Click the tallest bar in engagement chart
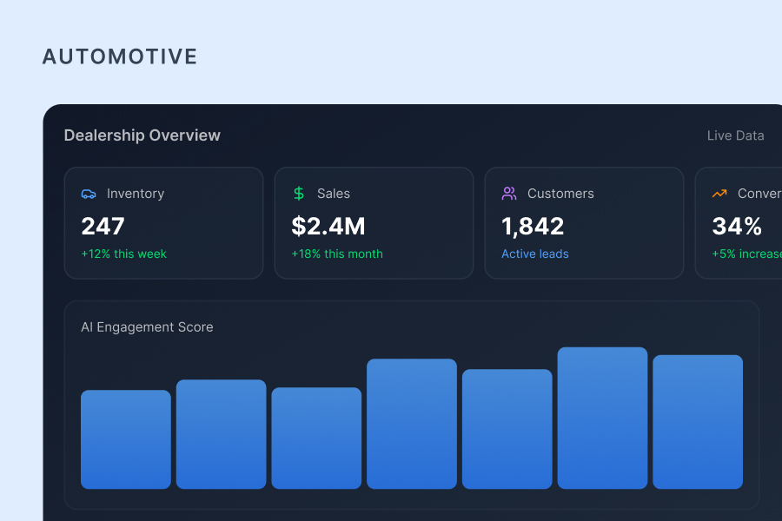Image resolution: width=782 pixels, height=521 pixels. point(602,418)
